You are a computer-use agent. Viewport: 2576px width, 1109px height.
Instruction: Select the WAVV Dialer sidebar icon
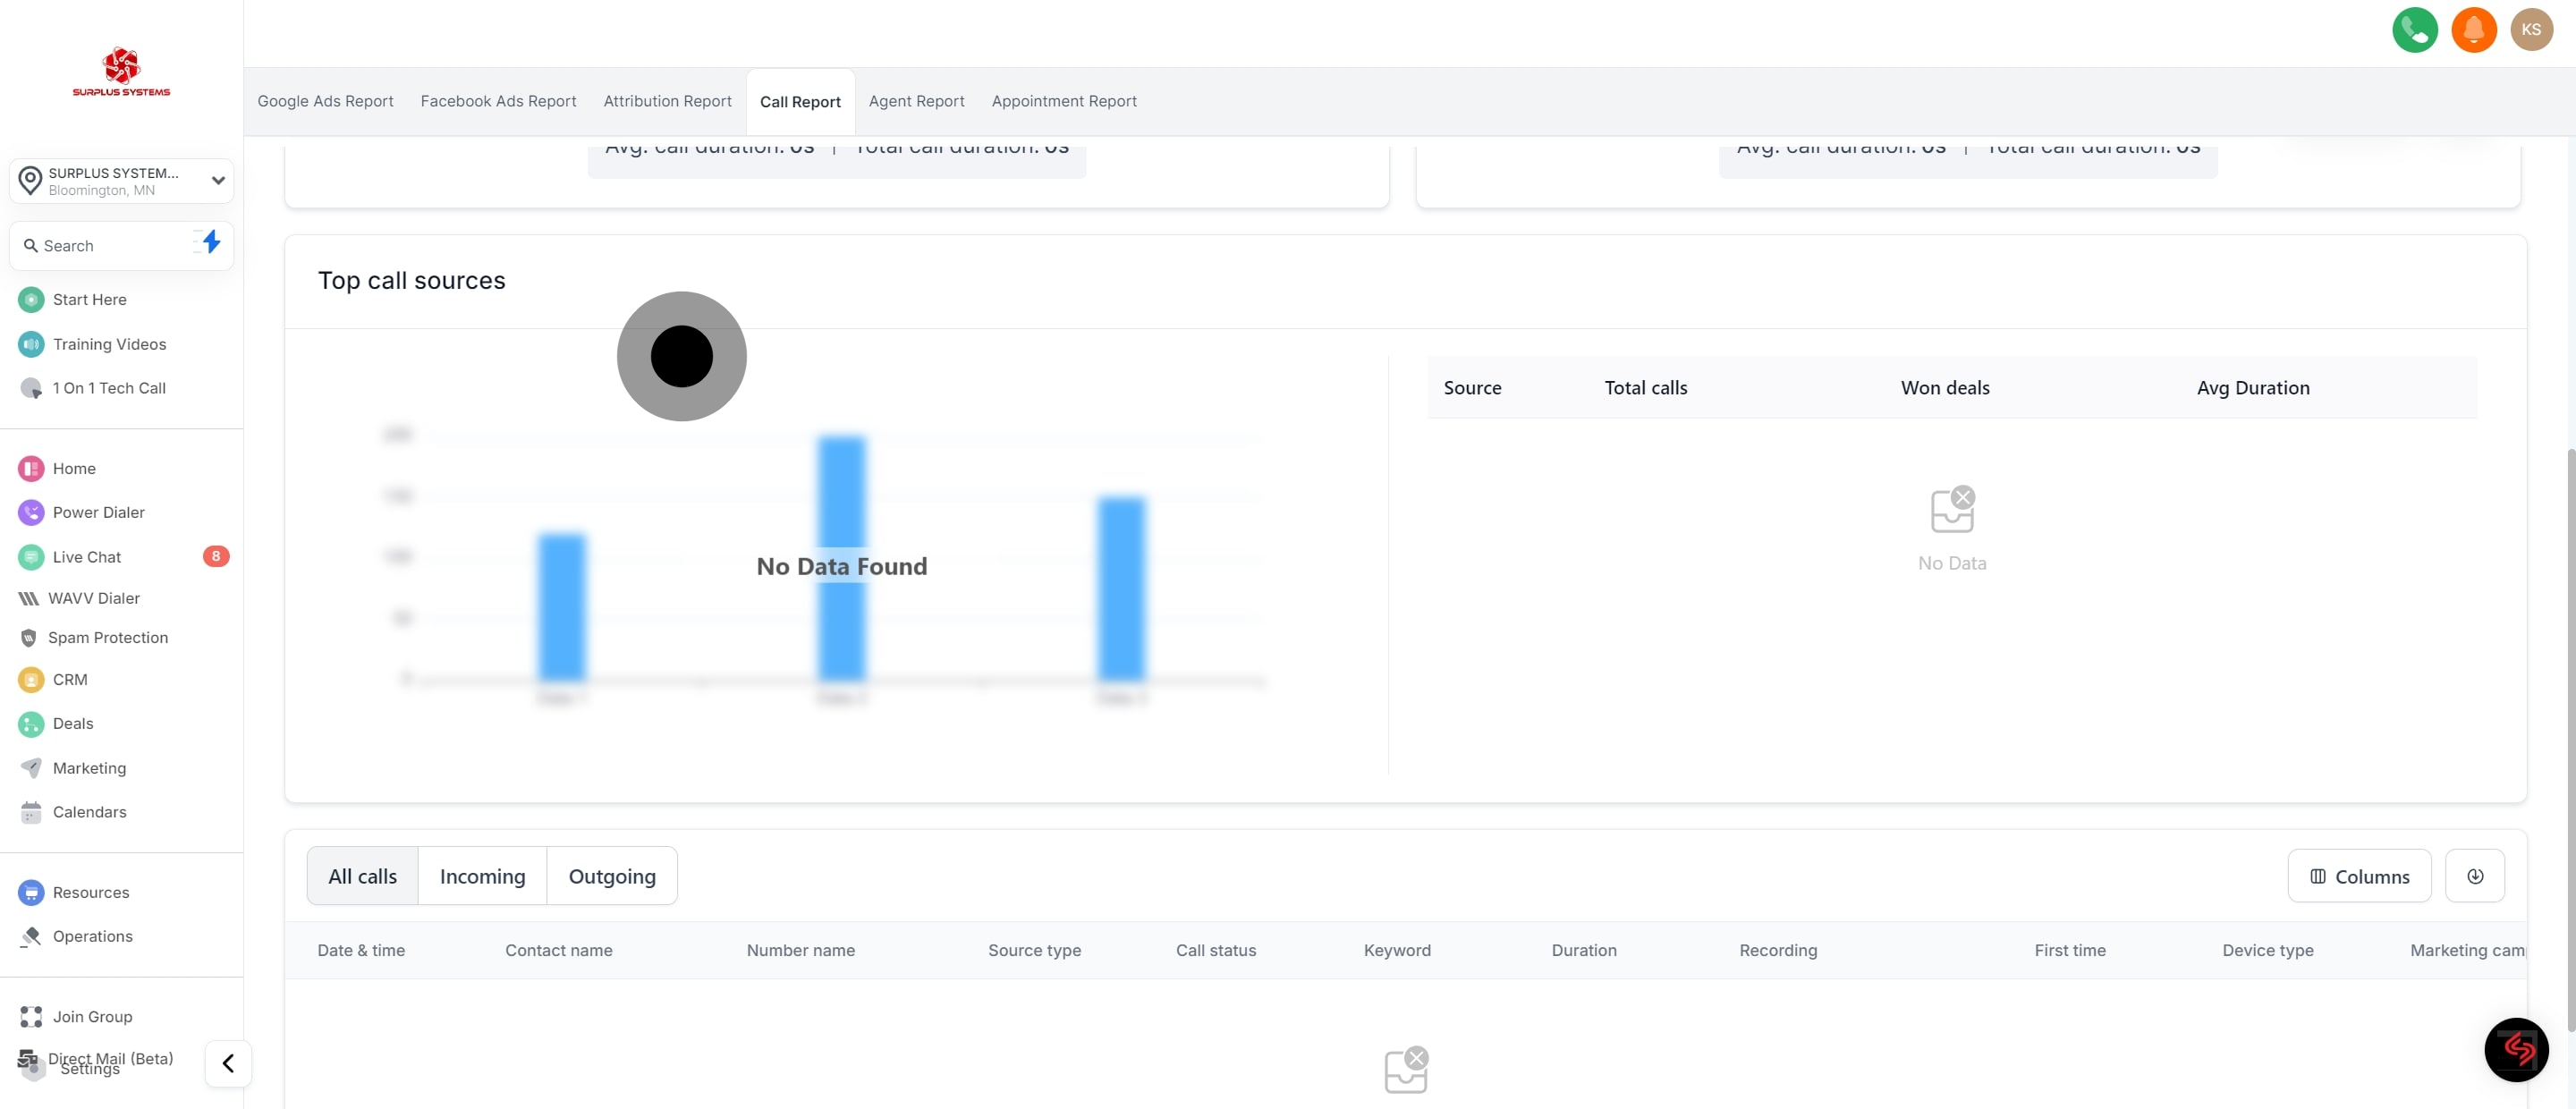click(x=30, y=598)
